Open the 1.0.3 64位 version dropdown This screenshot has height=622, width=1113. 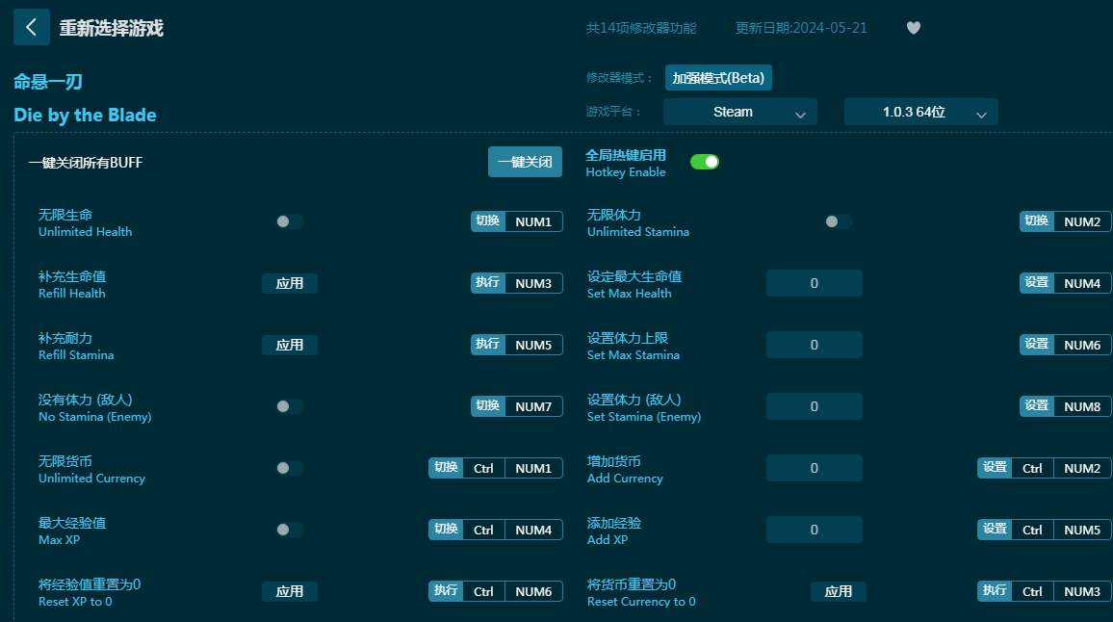pyautogui.click(x=921, y=113)
